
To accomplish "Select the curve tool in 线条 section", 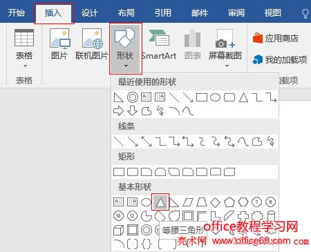I will [243, 142].
